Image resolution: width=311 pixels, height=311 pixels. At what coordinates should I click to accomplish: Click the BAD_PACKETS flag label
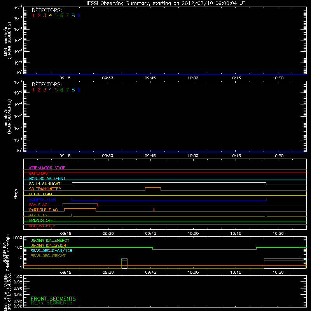42,226
